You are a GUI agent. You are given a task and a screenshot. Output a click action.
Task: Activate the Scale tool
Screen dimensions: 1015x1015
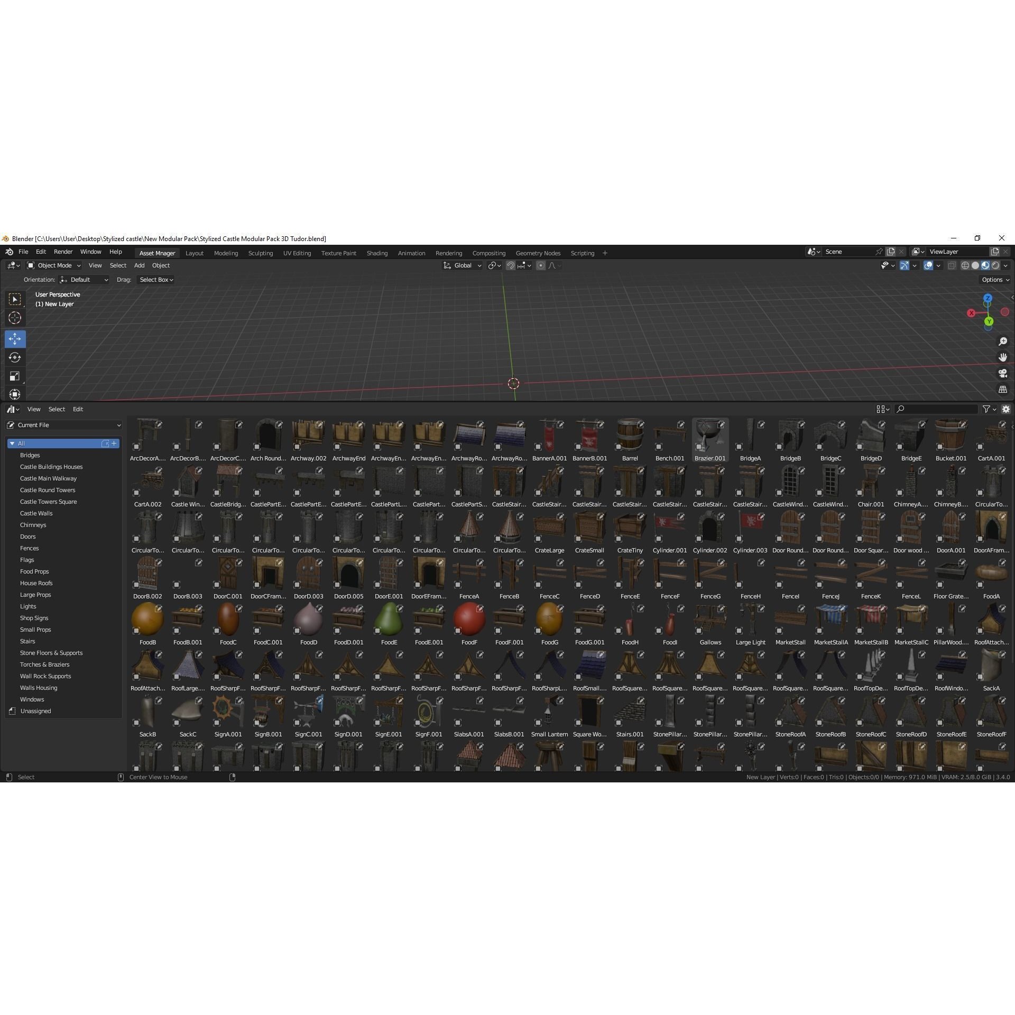pyautogui.click(x=15, y=376)
